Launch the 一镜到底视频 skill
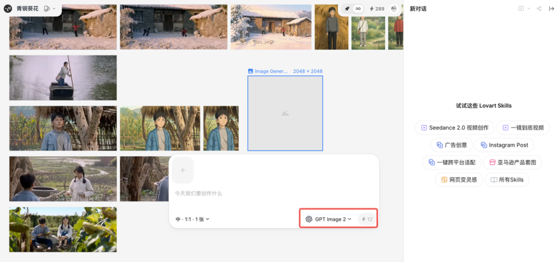Viewport: 560px width, 262px height. coord(523,128)
